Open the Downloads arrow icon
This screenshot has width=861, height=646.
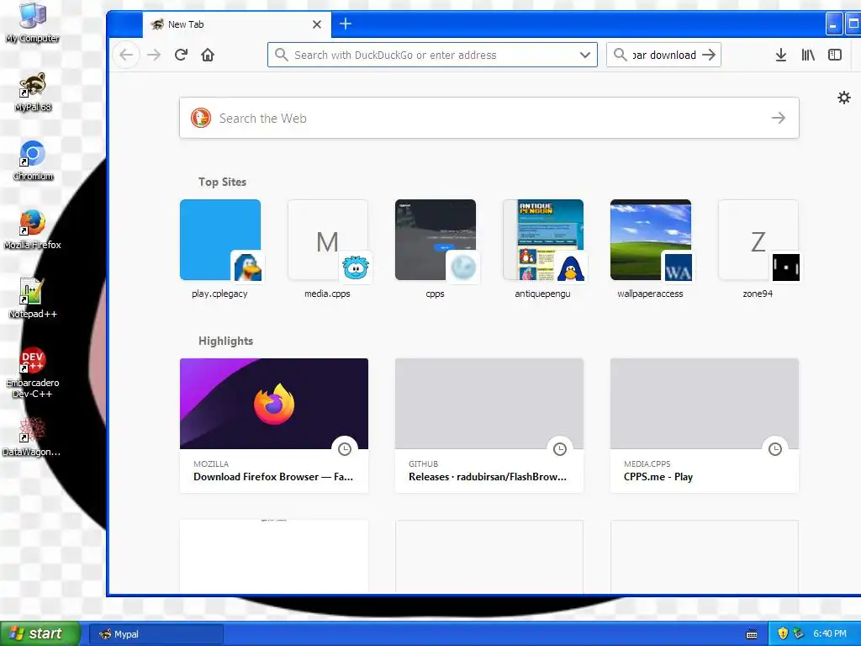pyautogui.click(x=781, y=55)
